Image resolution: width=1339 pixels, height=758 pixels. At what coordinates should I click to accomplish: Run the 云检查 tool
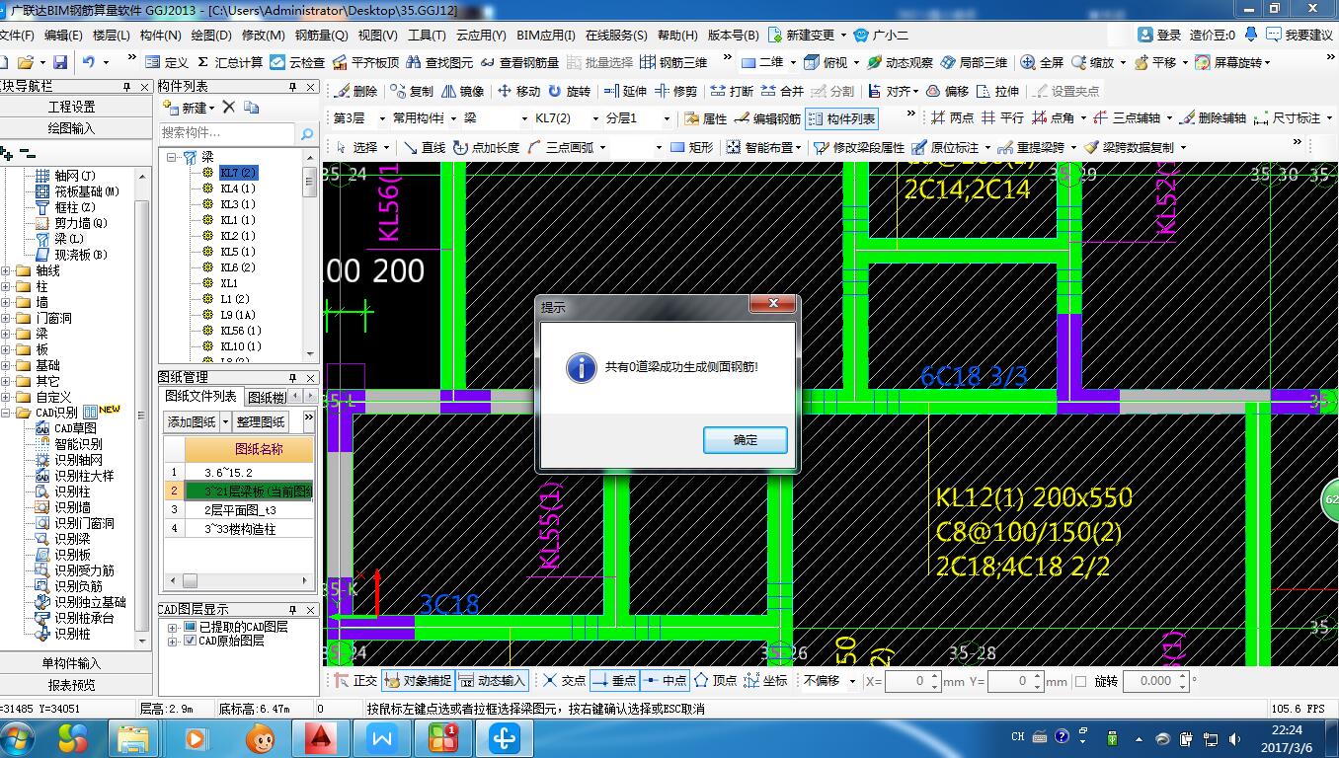(297, 62)
